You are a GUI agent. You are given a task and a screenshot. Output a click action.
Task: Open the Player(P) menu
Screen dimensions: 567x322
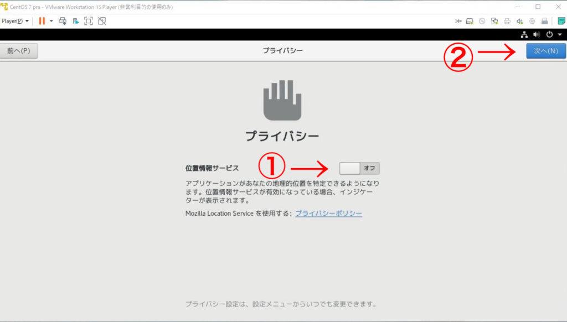click(15, 21)
